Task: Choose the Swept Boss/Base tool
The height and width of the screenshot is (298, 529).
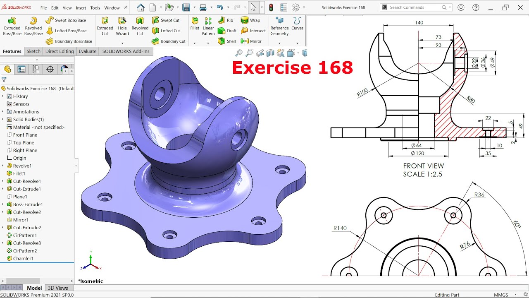Action: (66, 20)
